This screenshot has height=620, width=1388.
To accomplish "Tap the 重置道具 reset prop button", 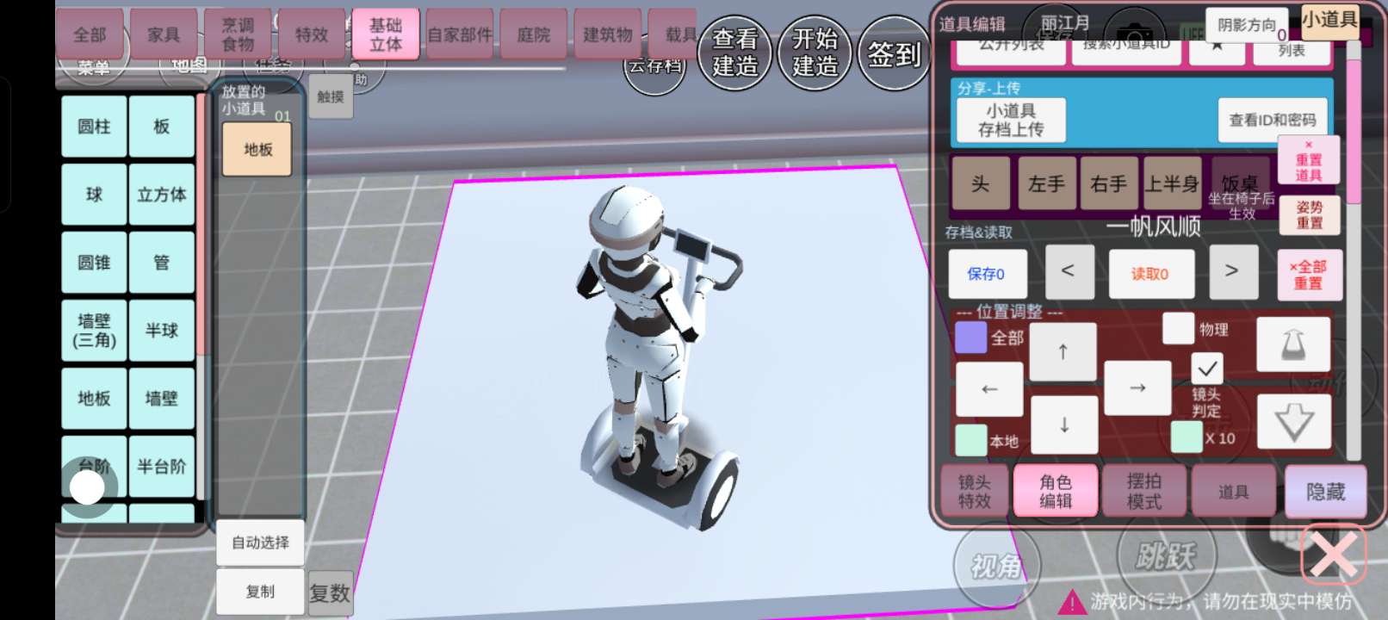I will [1308, 160].
